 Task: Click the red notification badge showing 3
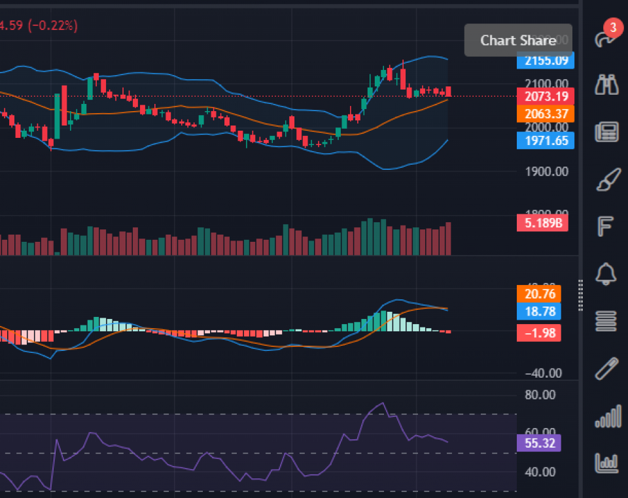click(613, 27)
